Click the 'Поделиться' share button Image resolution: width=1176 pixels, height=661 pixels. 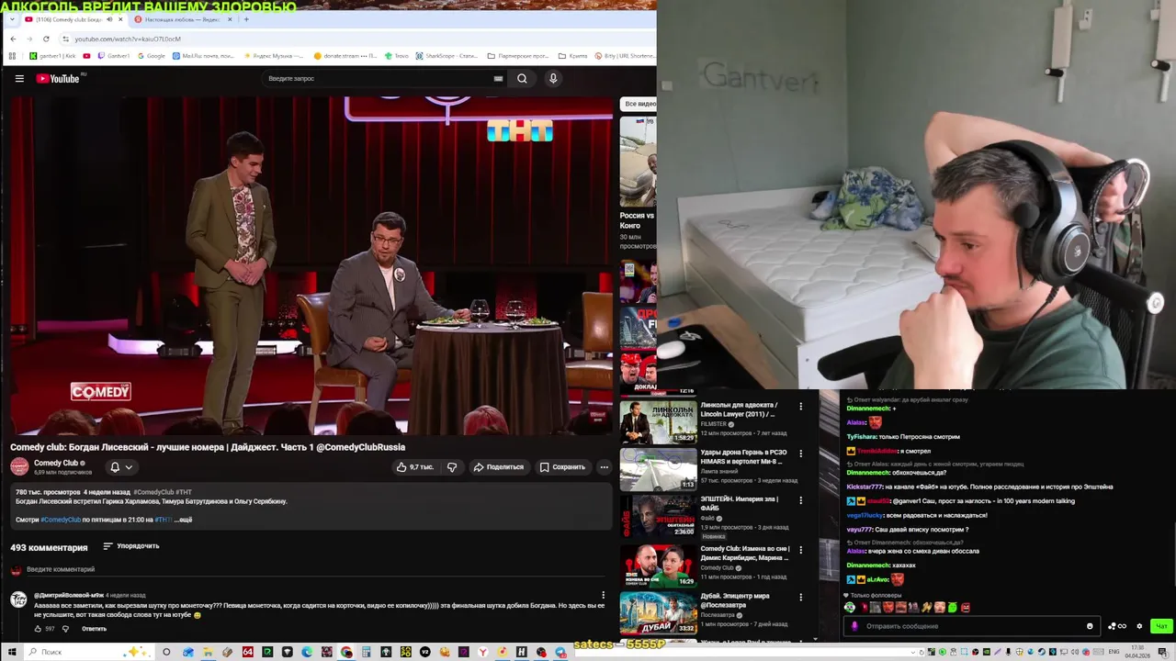click(x=498, y=467)
